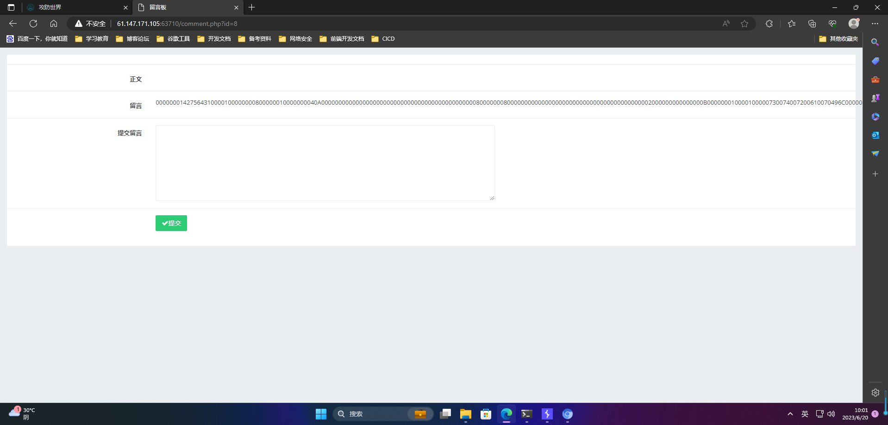Close the 攻防世界 tab

(x=125, y=8)
